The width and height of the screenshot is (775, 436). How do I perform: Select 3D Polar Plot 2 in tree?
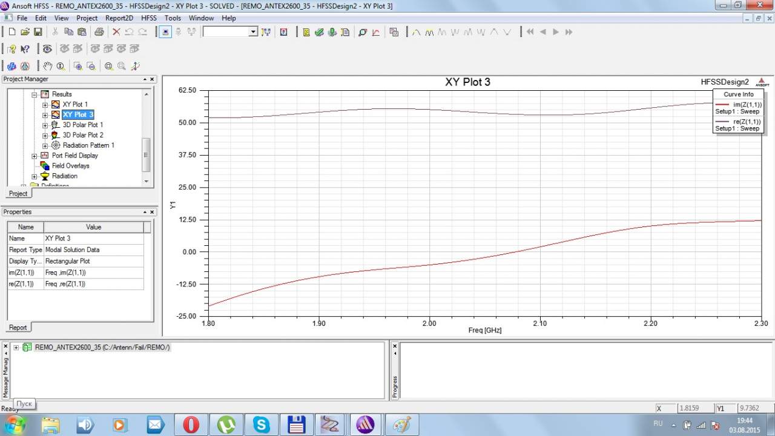coord(83,135)
